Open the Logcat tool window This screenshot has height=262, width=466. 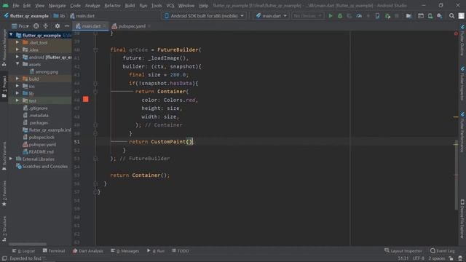23,251
